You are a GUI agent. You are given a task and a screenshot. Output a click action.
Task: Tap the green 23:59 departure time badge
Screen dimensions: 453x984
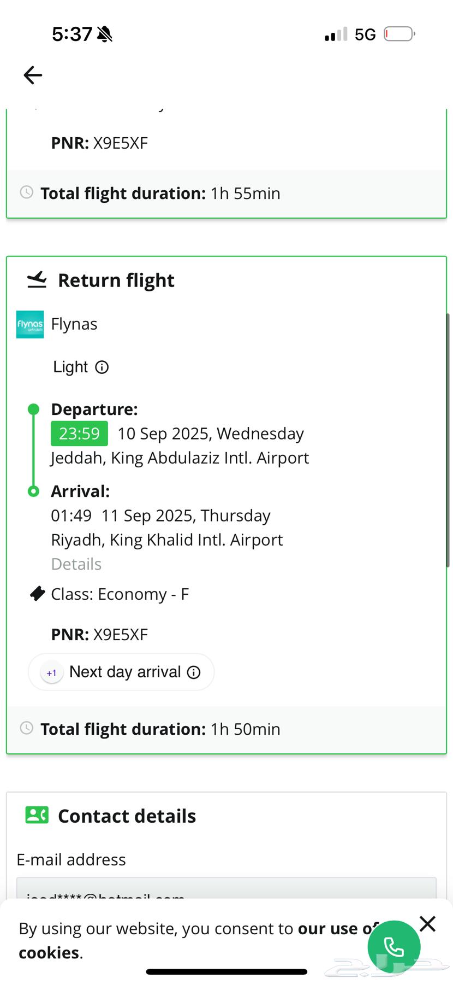point(79,434)
